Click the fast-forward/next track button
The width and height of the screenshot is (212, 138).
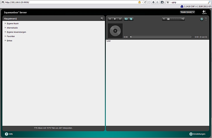point(120,19)
